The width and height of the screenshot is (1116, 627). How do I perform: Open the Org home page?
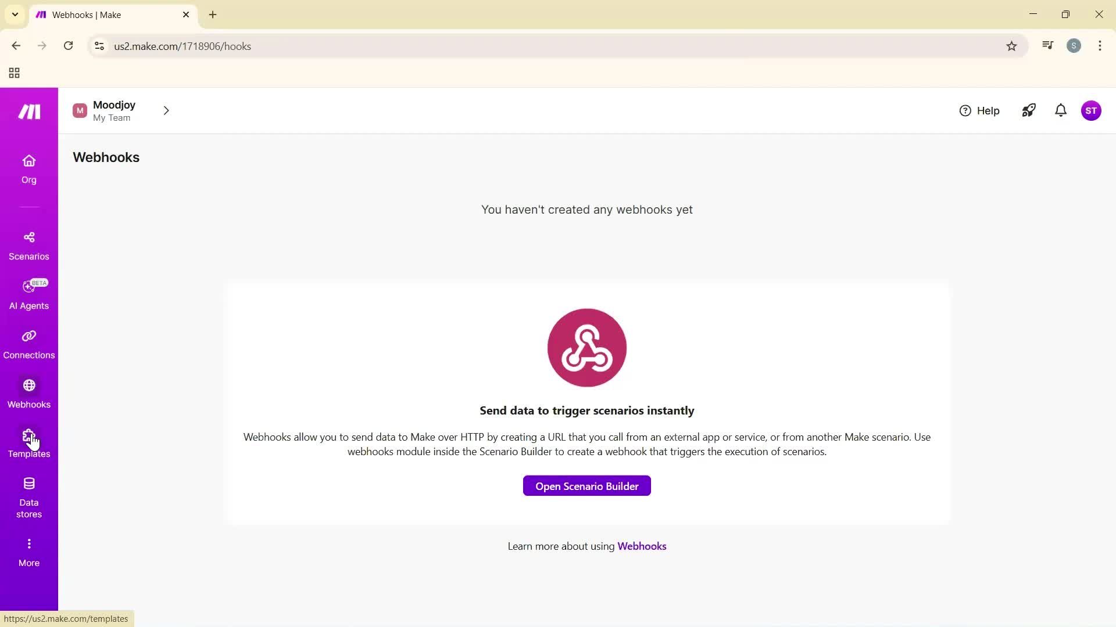point(28,168)
